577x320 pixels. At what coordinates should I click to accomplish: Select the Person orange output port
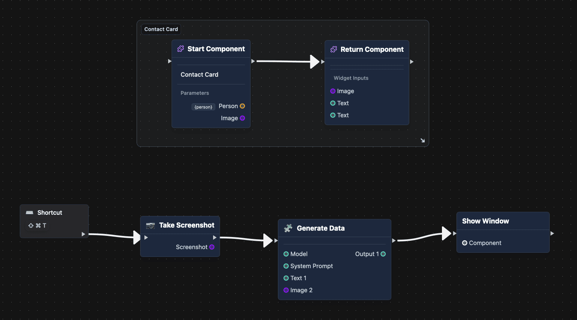pyautogui.click(x=242, y=106)
